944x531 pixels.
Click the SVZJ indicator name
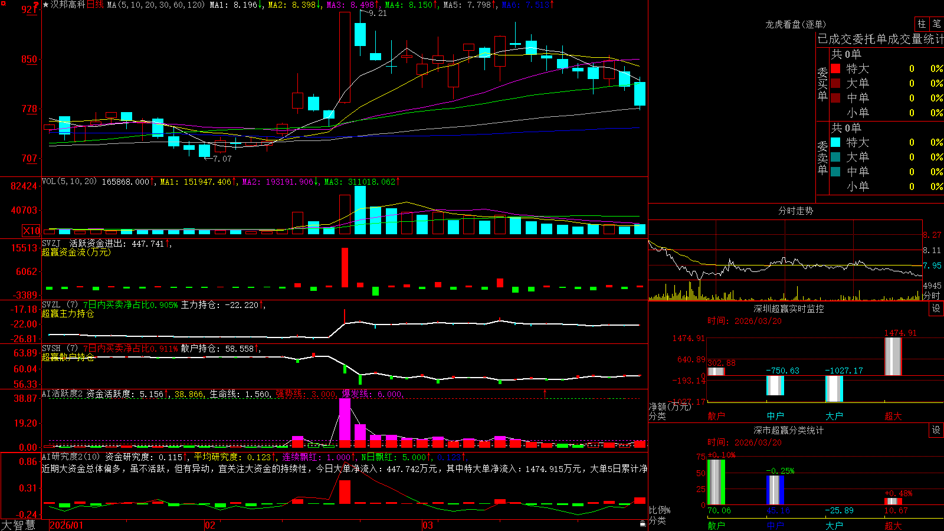(51, 243)
